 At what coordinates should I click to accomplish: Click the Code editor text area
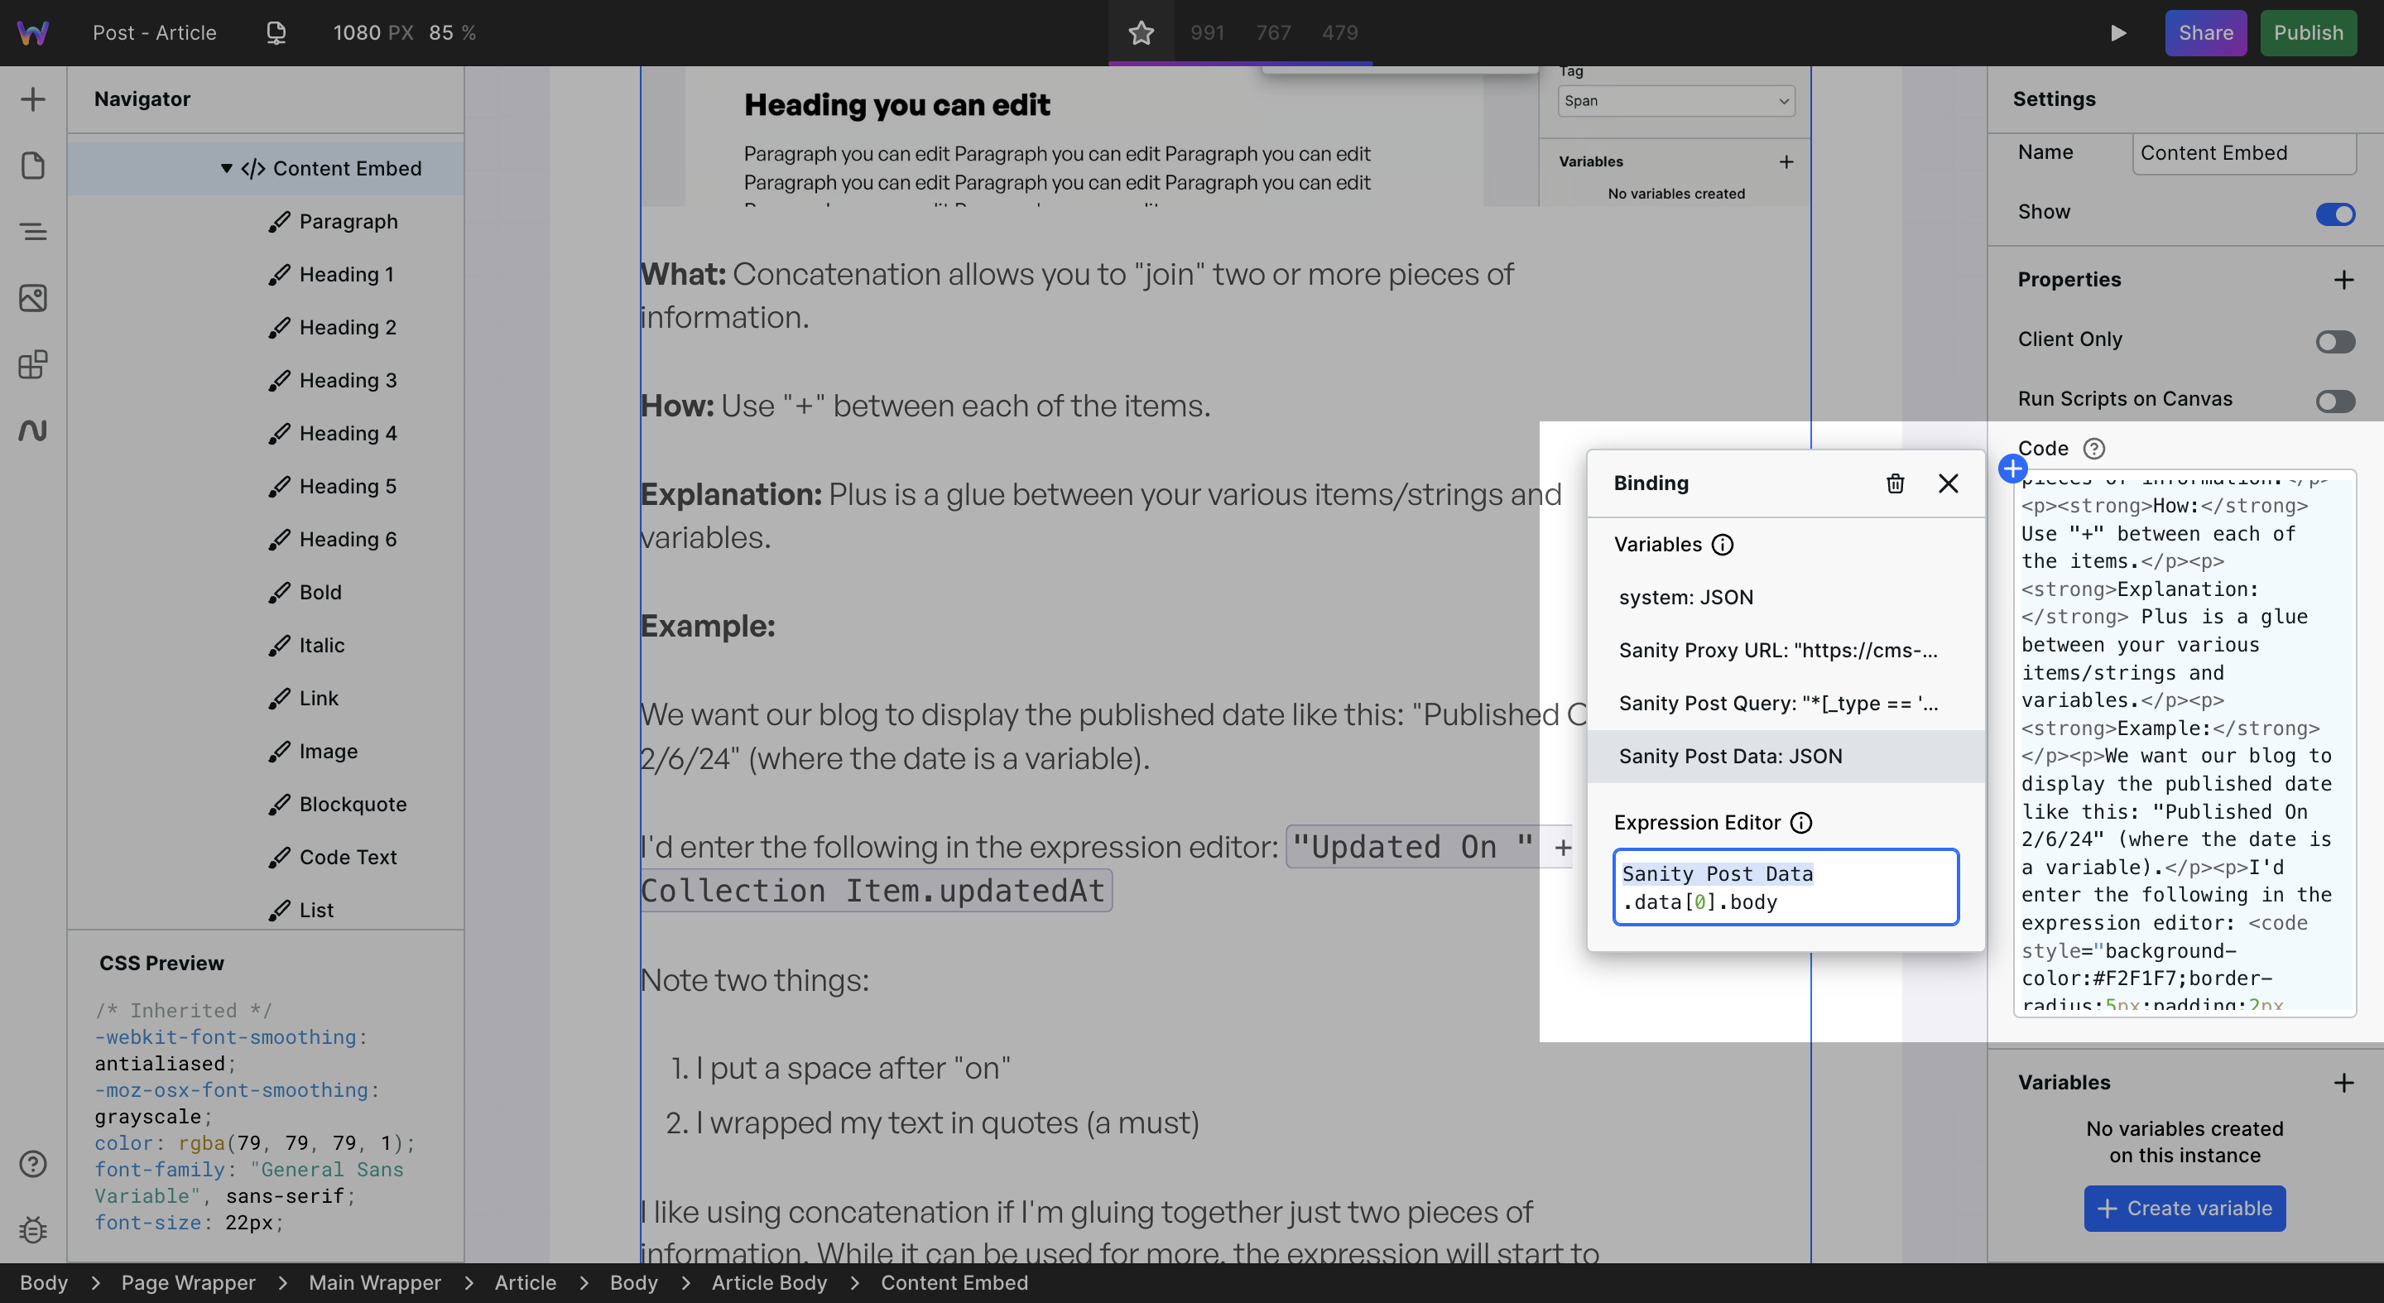pos(2185,743)
